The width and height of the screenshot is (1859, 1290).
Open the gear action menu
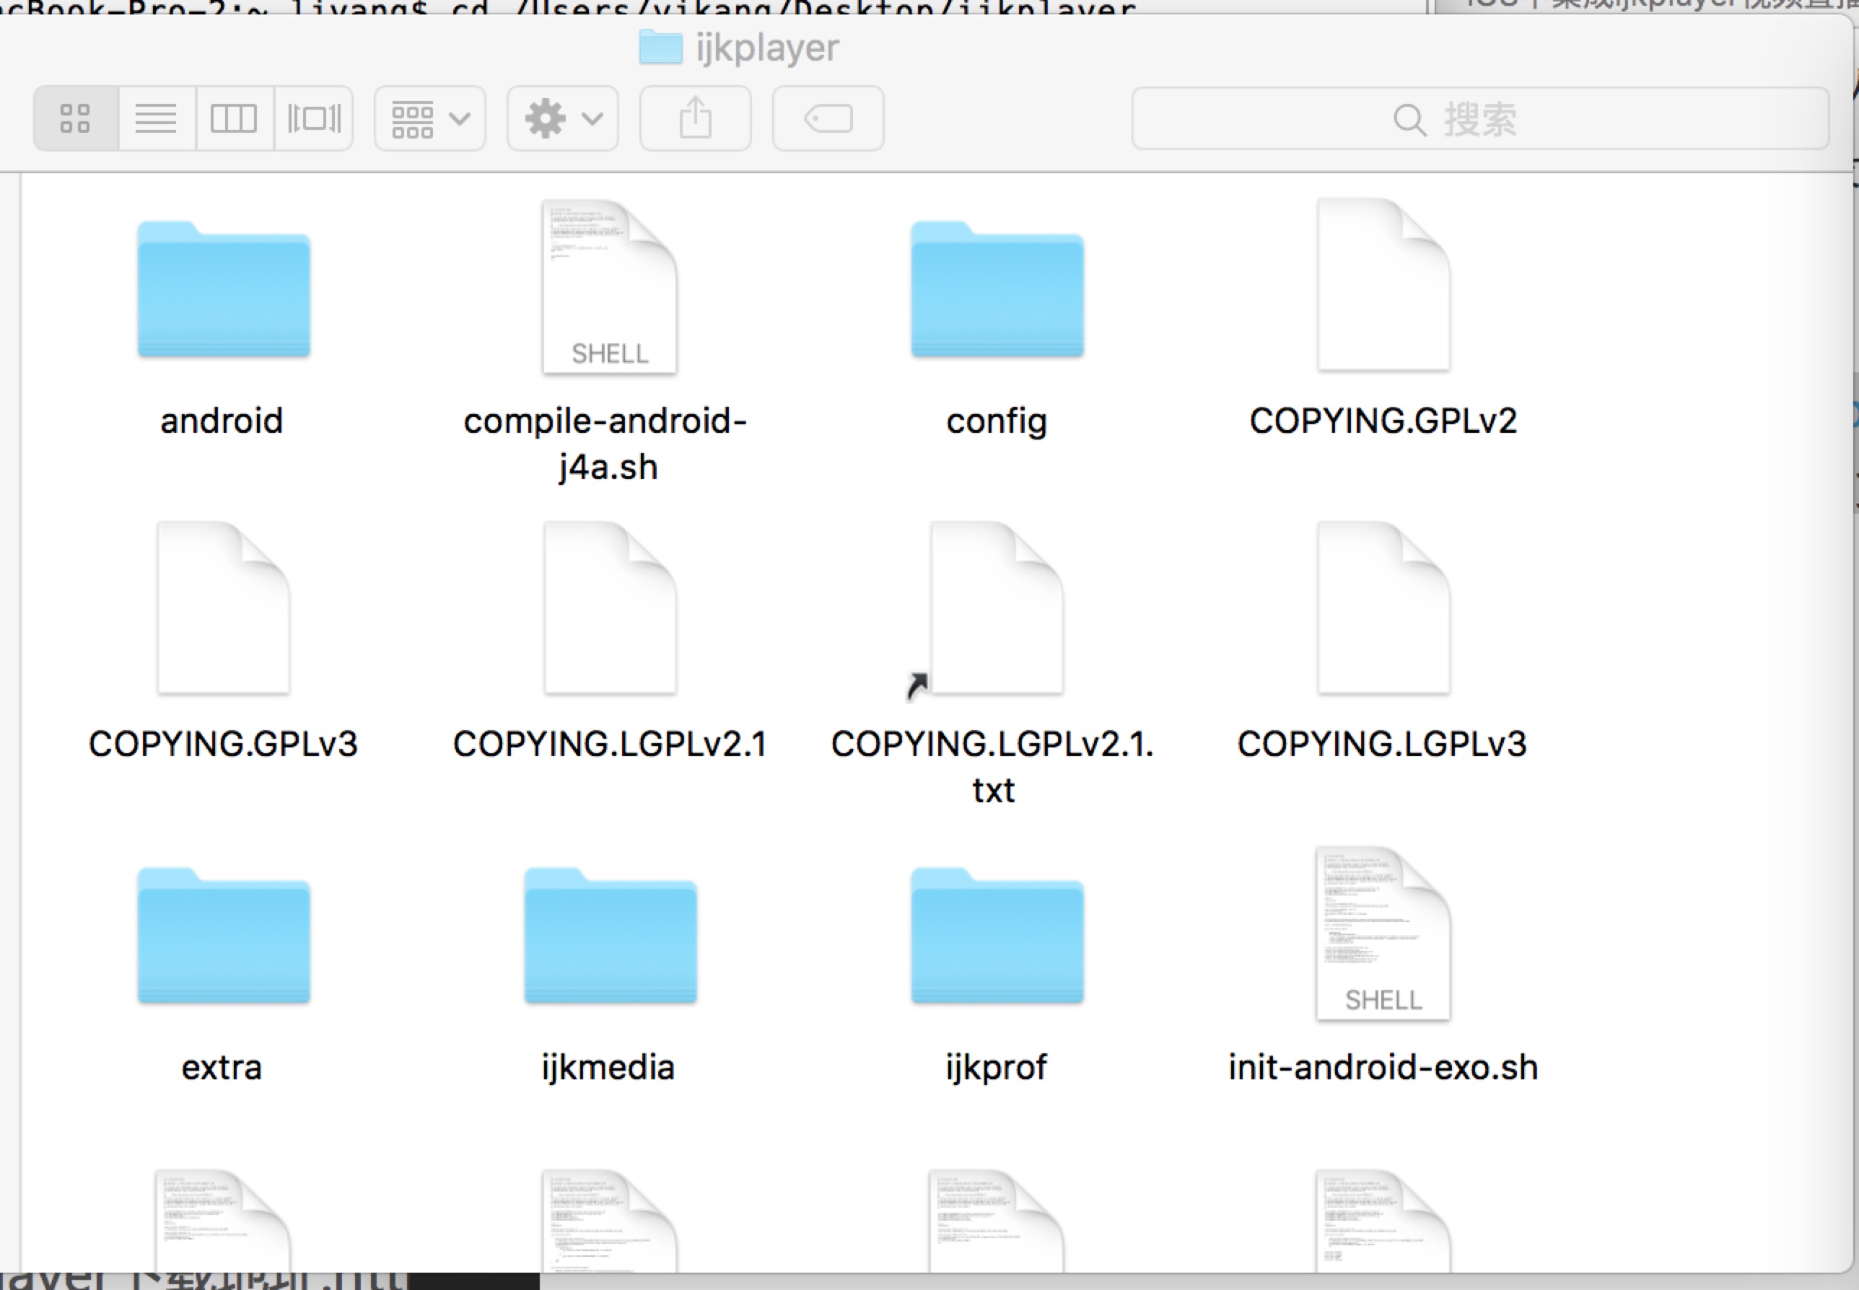coord(563,119)
